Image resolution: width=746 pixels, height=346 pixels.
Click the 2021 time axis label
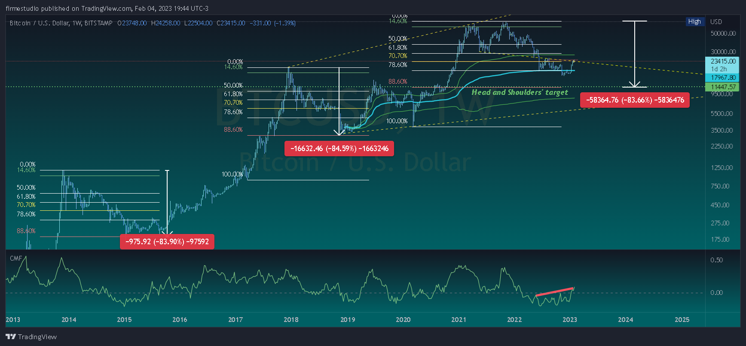[459, 319]
